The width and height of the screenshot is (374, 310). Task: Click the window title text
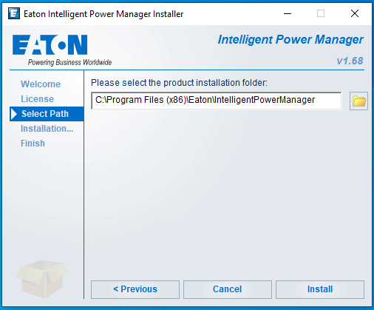[x=103, y=14]
